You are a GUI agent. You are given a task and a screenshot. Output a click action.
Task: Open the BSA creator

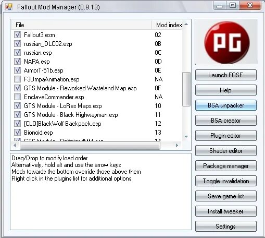(226, 121)
